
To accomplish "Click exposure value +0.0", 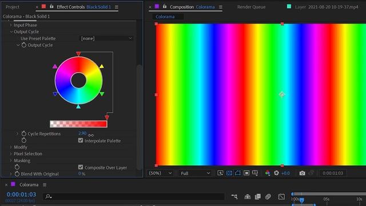I will [285, 173].
